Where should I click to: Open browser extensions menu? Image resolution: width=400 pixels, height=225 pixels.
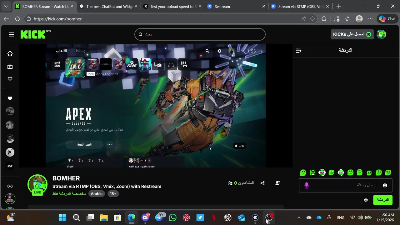pos(324,19)
